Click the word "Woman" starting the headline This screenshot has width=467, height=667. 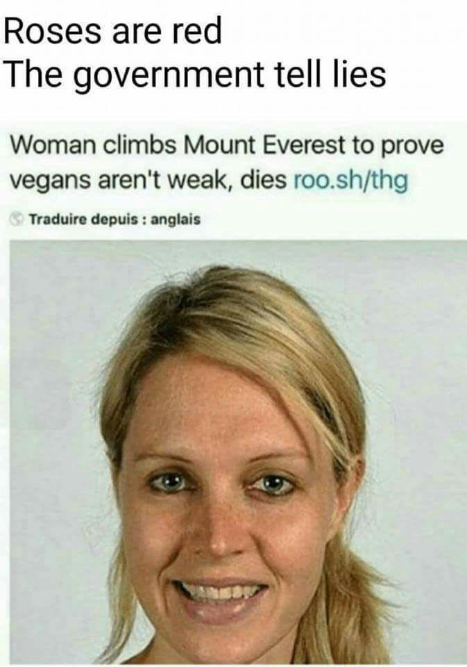[53, 145]
